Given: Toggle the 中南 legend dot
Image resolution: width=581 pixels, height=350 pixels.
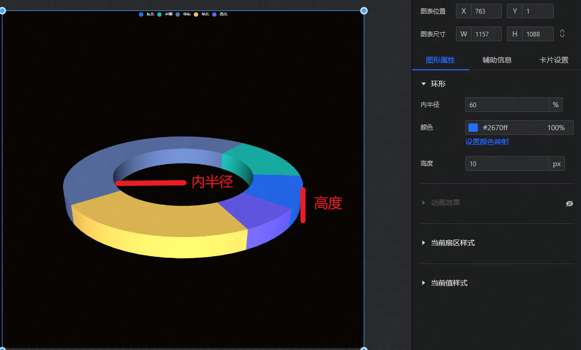Looking at the screenshot, I should 159,14.
